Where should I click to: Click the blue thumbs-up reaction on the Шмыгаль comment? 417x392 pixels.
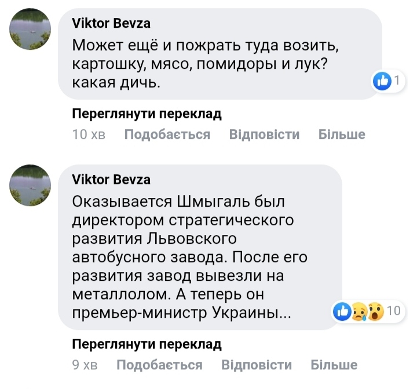coord(342,312)
